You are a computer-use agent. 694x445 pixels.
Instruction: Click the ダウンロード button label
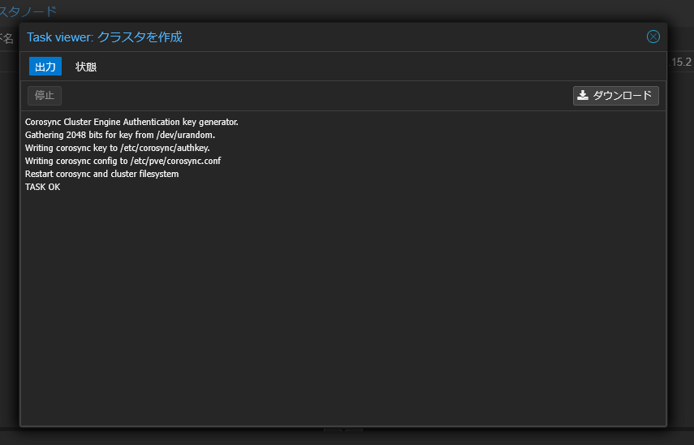coord(623,95)
